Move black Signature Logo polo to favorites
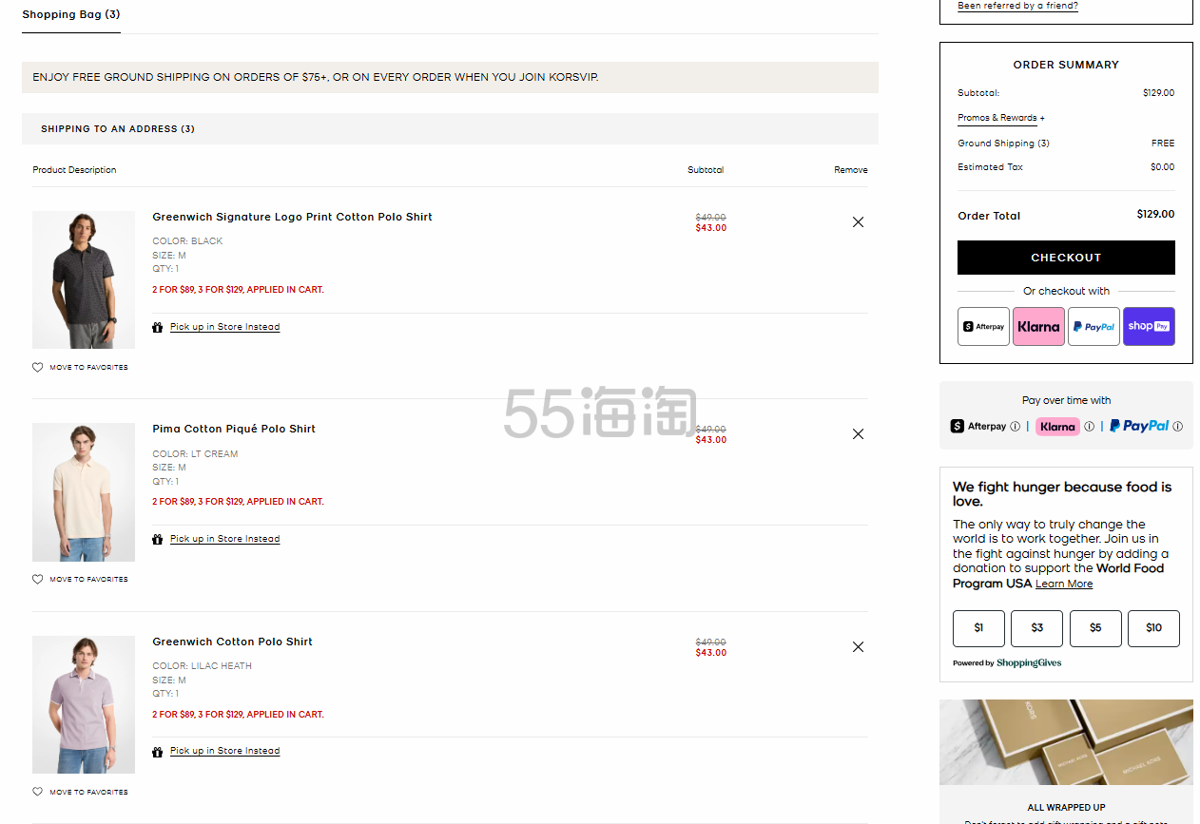The width and height of the screenshot is (1200, 824). pos(88,367)
